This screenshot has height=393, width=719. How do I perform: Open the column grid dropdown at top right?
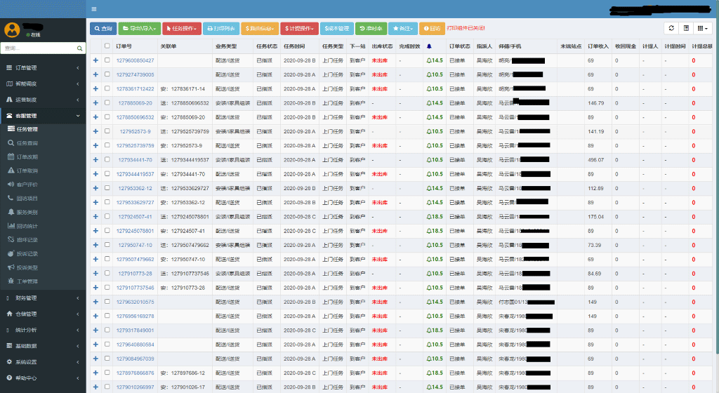pyautogui.click(x=702, y=28)
